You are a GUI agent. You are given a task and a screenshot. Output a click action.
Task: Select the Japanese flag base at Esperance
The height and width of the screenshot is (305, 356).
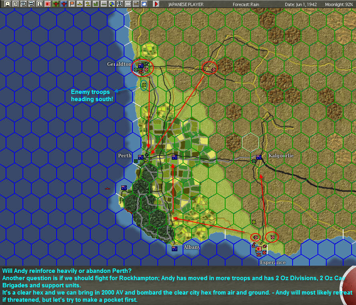click(x=258, y=249)
